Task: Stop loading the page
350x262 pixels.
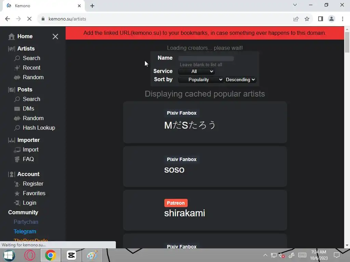Action: [x=29, y=19]
